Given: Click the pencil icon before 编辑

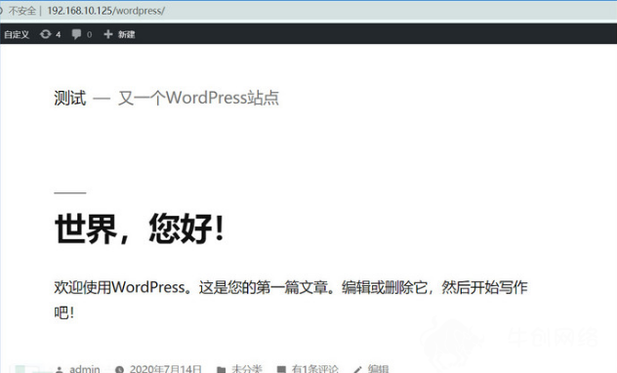Looking at the screenshot, I should click(357, 370).
